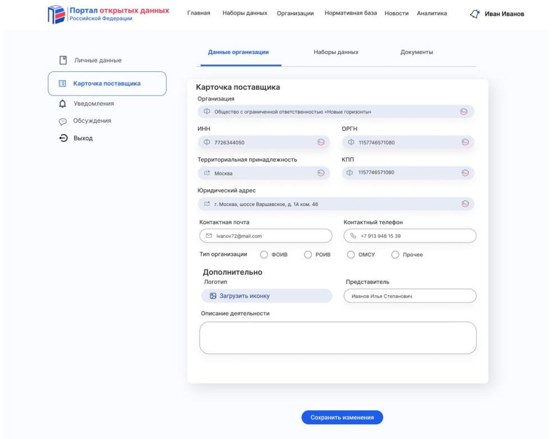Open the Документы tab
This screenshot has height=439, width=552.
click(416, 52)
